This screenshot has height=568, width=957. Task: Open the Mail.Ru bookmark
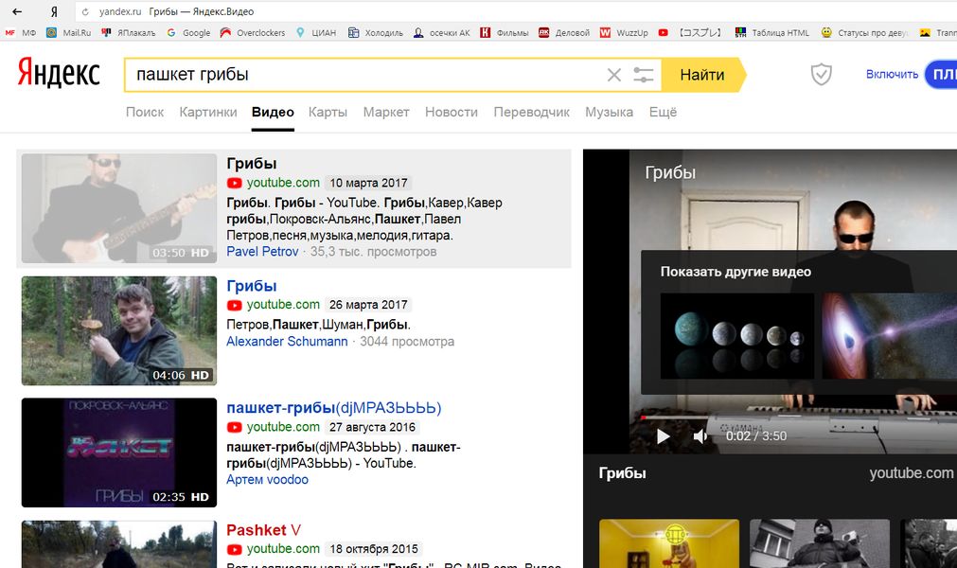[x=69, y=33]
